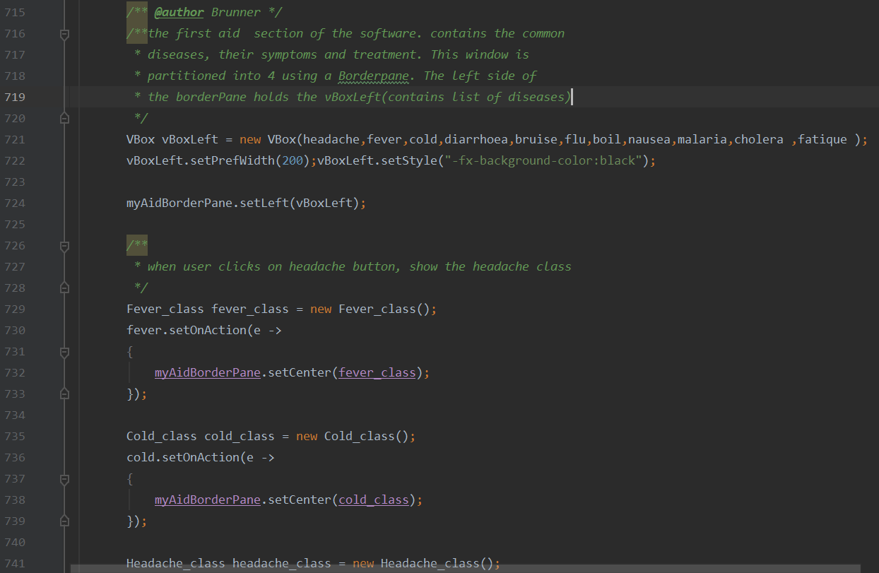The image size is (879, 573).
Task: Click line number 741 in the gutter
Action: point(15,563)
